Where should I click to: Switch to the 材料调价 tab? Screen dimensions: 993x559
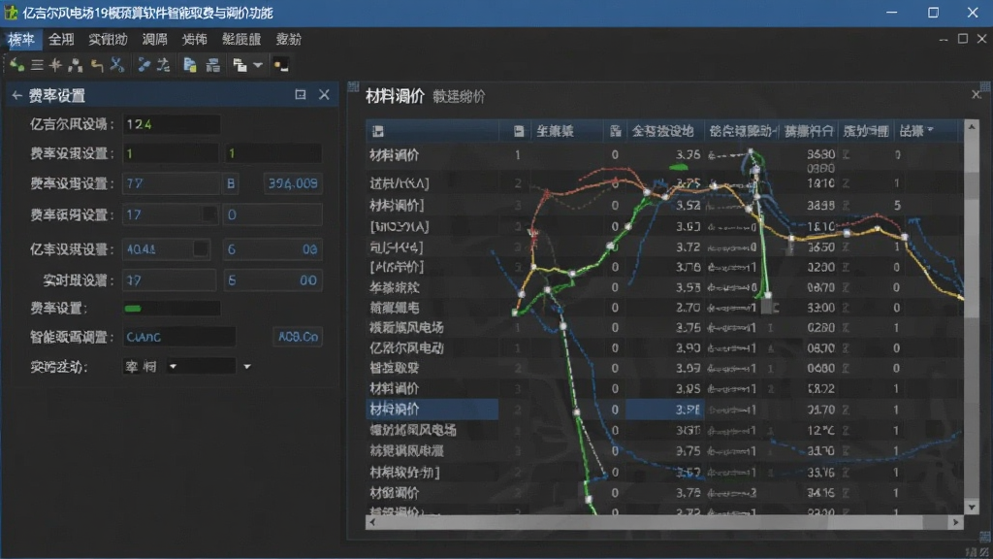(395, 96)
